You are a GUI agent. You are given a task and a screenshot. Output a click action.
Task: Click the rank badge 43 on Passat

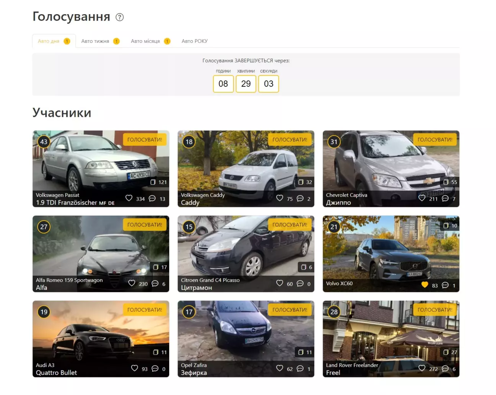(x=44, y=142)
